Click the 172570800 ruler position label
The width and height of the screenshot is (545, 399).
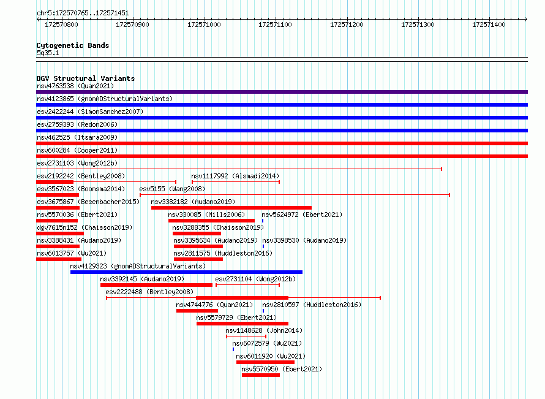[61, 25]
